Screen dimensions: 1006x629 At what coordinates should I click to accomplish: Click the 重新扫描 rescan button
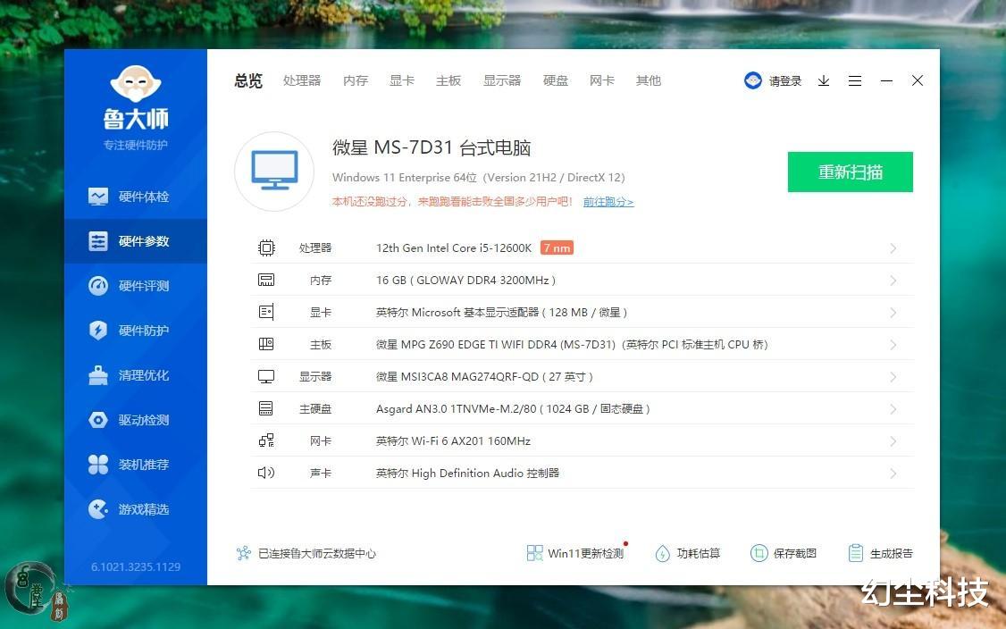click(849, 172)
